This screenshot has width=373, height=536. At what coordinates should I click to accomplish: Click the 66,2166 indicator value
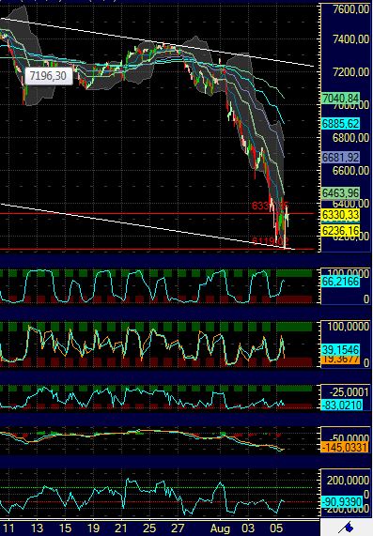[x=340, y=282]
